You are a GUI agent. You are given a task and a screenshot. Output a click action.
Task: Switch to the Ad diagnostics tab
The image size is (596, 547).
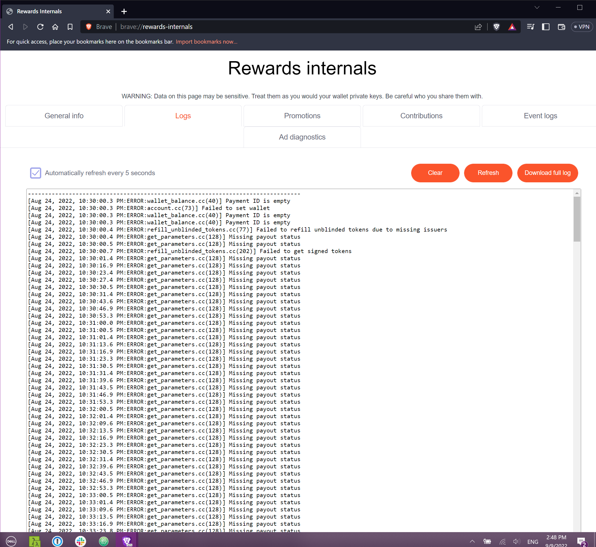click(x=302, y=137)
